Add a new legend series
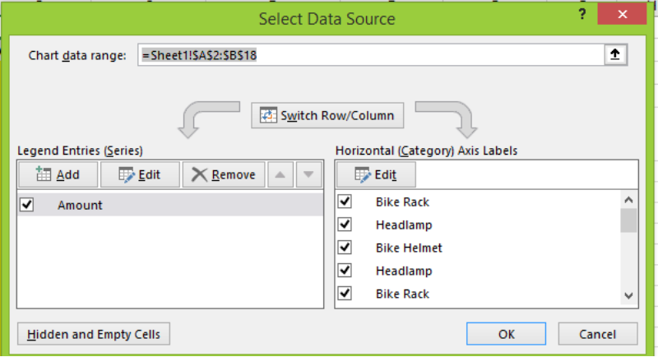This screenshot has width=658, height=357. [x=58, y=174]
